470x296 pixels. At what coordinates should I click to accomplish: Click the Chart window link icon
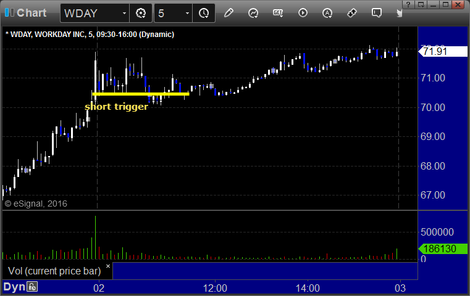(x=9, y=12)
